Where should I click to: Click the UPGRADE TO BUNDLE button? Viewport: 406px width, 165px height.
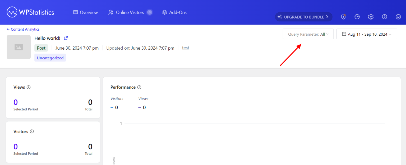click(303, 17)
